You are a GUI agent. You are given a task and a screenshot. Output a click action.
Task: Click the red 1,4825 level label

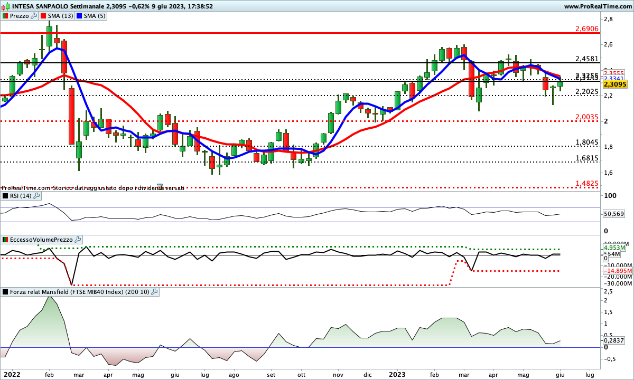coord(586,183)
